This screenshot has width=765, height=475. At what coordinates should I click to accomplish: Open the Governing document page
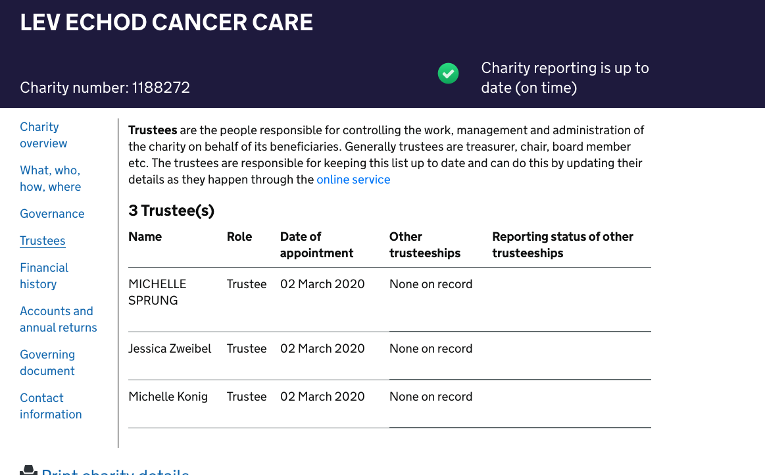(x=47, y=362)
